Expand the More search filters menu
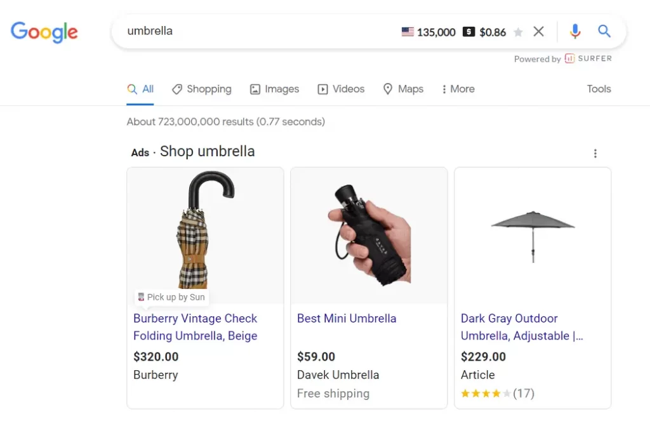The width and height of the screenshot is (650, 426). pyautogui.click(x=458, y=89)
